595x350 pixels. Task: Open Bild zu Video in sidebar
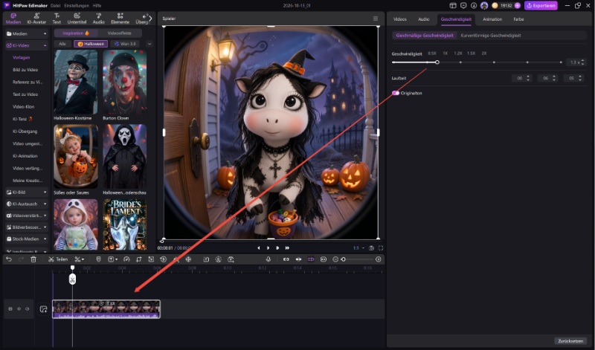click(x=25, y=70)
